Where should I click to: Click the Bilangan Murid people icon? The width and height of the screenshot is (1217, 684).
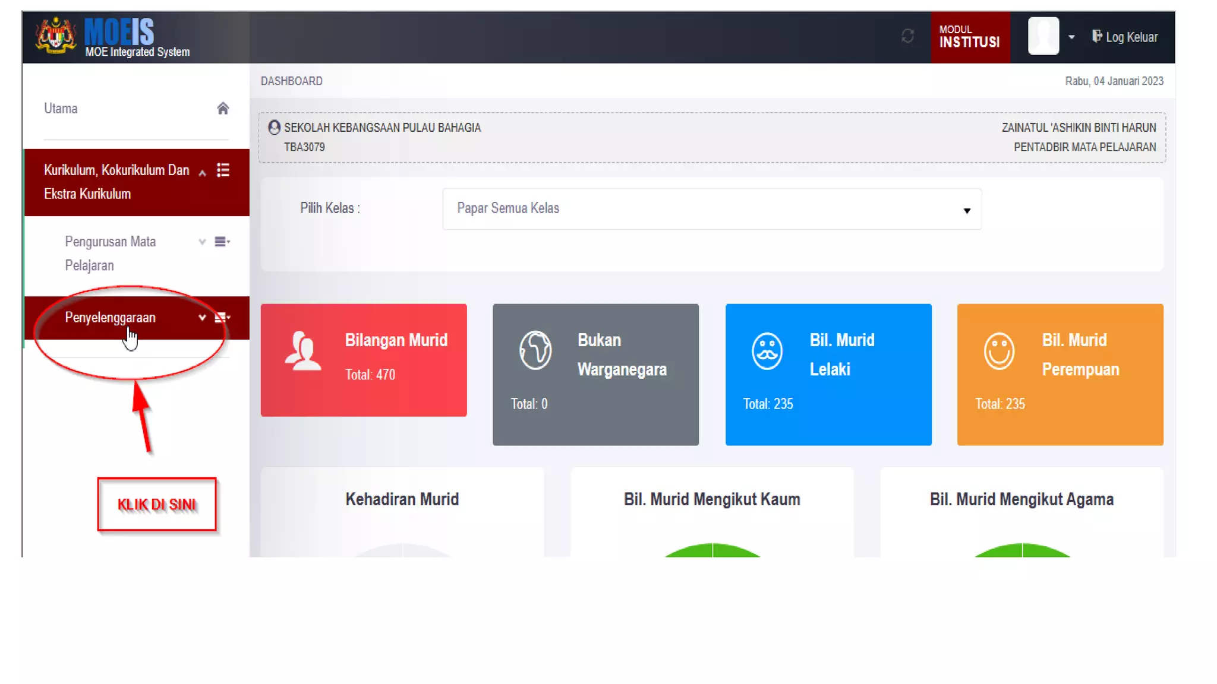[x=302, y=351]
